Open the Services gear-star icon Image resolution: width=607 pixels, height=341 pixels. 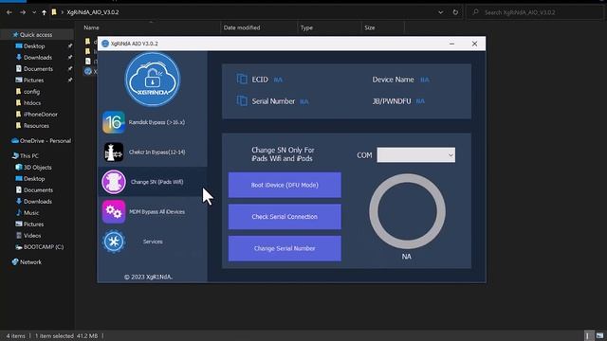(x=114, y=242)
